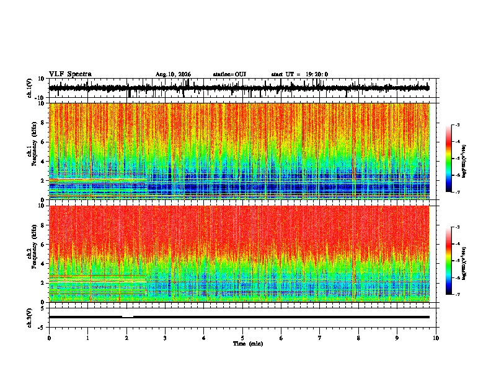Click the "station=OUI" header label
Viewport: 491px width, 379px height.
tap(229, 74)
